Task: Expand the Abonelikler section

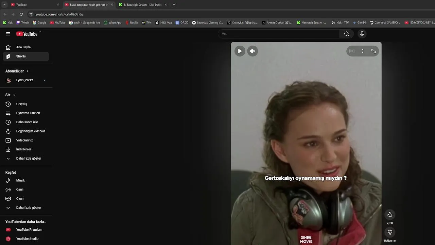Action: (x=17, y=71)
